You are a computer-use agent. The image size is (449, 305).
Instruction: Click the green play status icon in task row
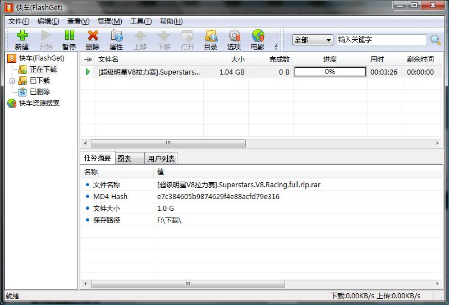(88, 72)
